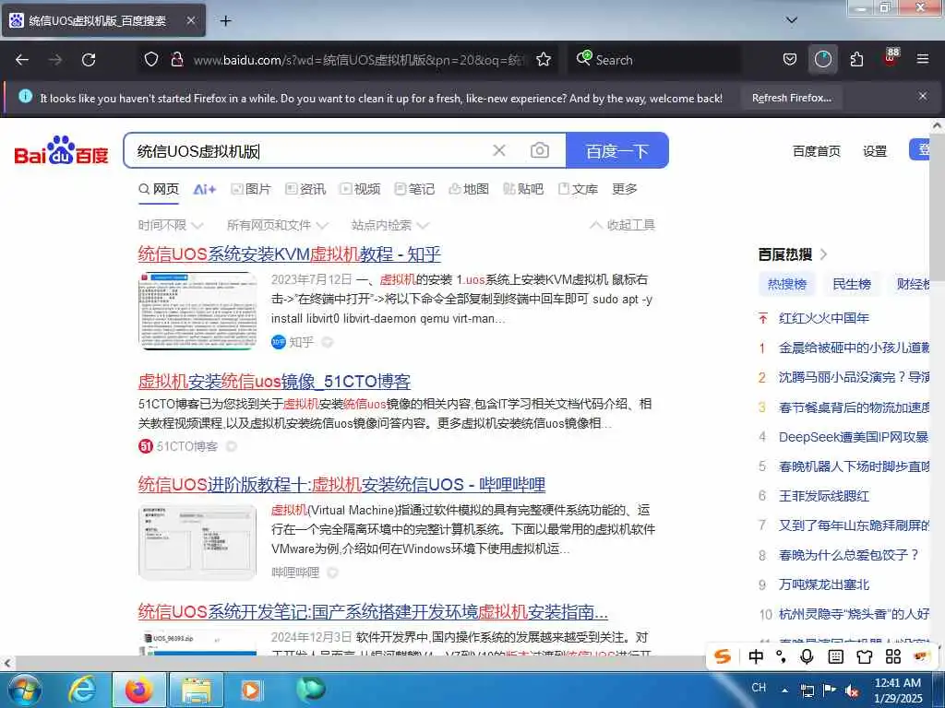Open the Firefox hamburger menu
Screen dimensions: 945x708
pyautogui.click(x=923, y=59)
